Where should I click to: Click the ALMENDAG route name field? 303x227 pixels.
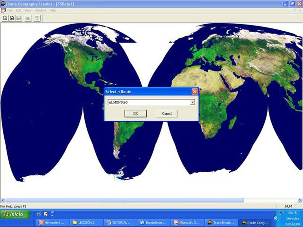(x=149, y=102)
